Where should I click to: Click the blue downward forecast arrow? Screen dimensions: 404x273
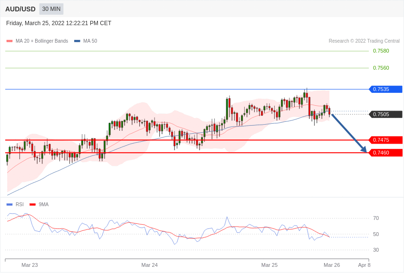tap(348, 133)
